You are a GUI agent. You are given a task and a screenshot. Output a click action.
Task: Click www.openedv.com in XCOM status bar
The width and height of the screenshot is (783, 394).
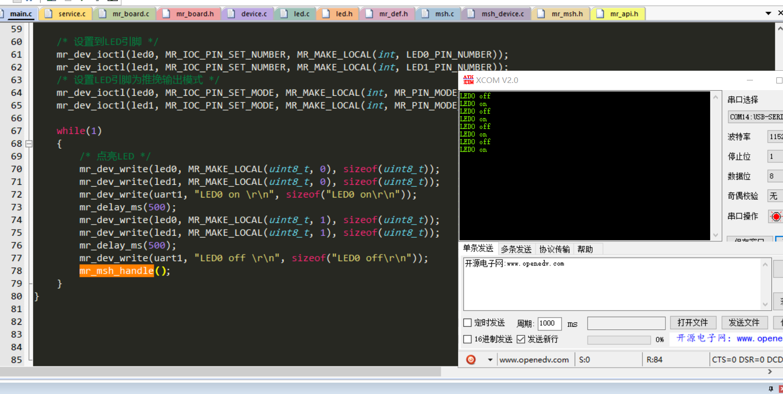click(534, 360)
